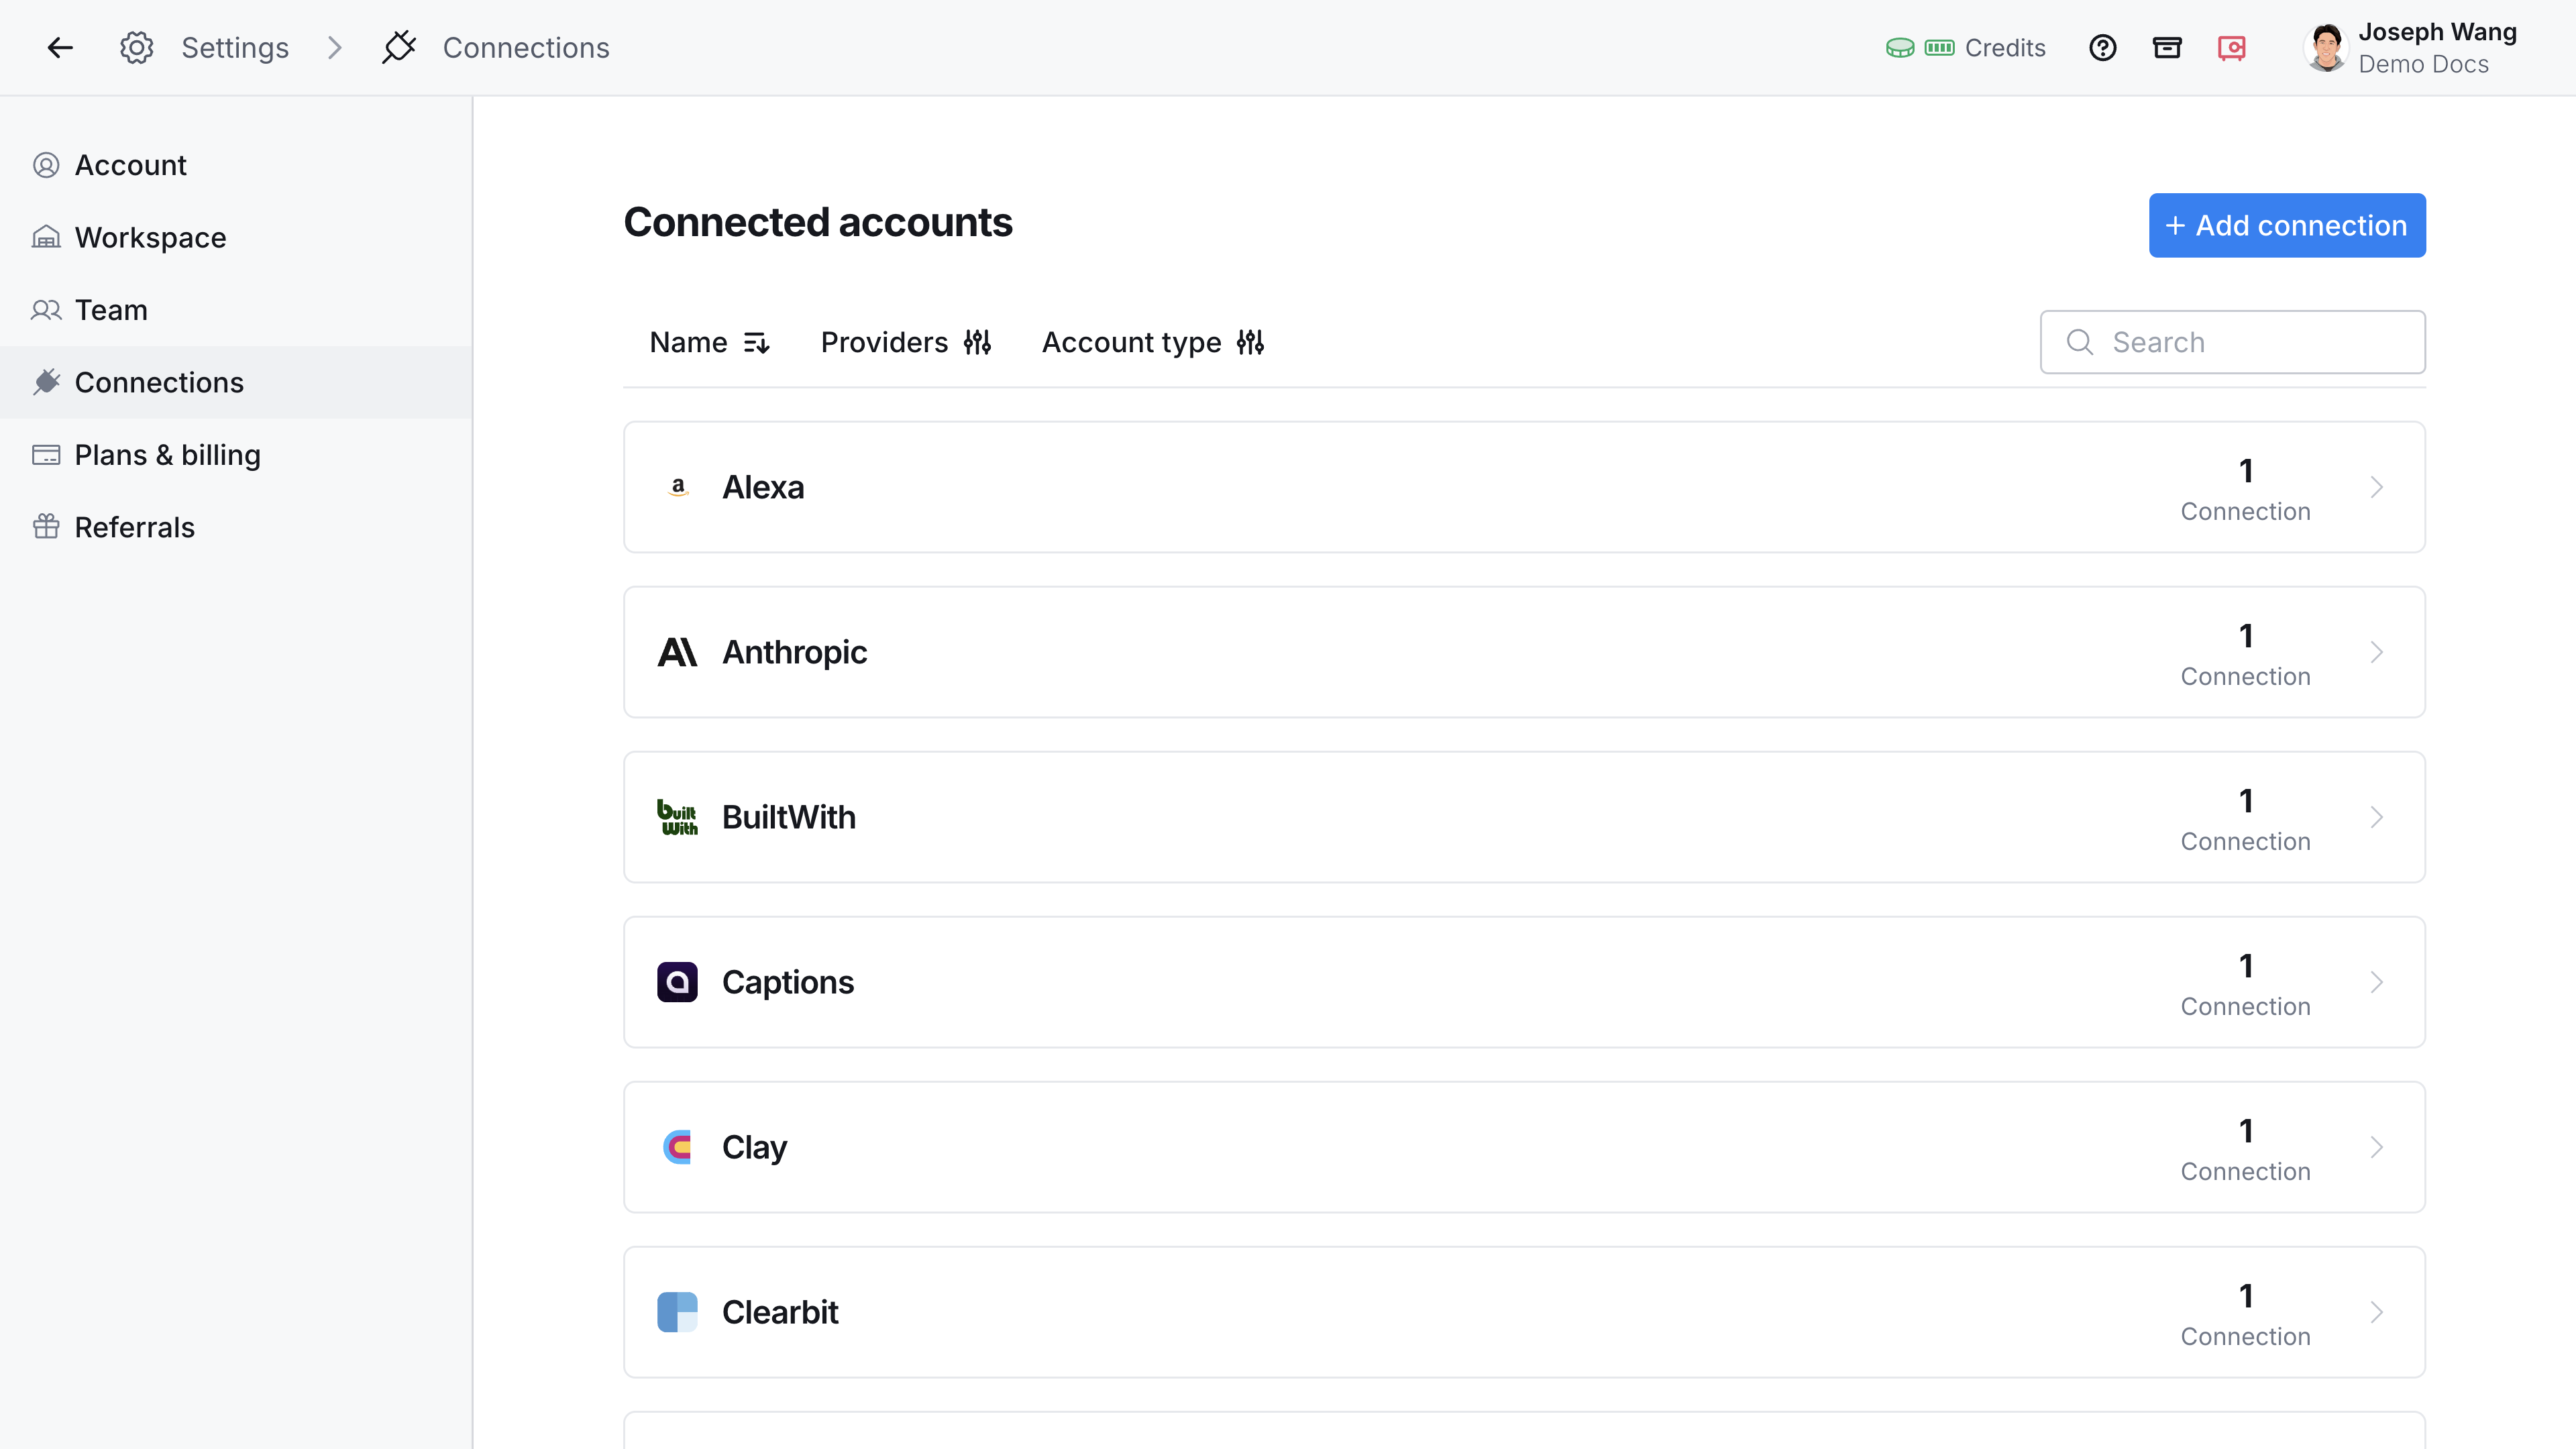This screenshot has width=2576, height=1449.
Task: Click the Plans & billing card icon
Action: (46, 455)
